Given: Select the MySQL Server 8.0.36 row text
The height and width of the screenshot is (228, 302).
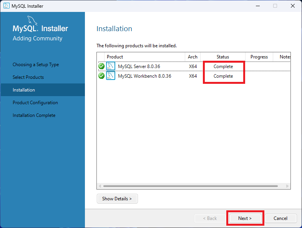Looking at the screenshot, I should (139, 66).
